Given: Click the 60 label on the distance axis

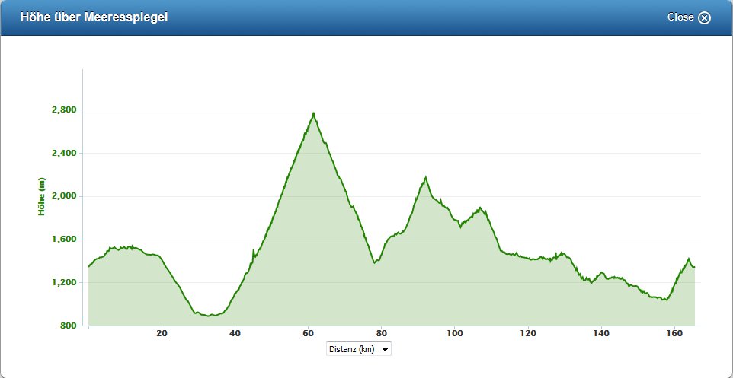Looking at the screenshot, I should pyautogui.click(x=308, y=333).
